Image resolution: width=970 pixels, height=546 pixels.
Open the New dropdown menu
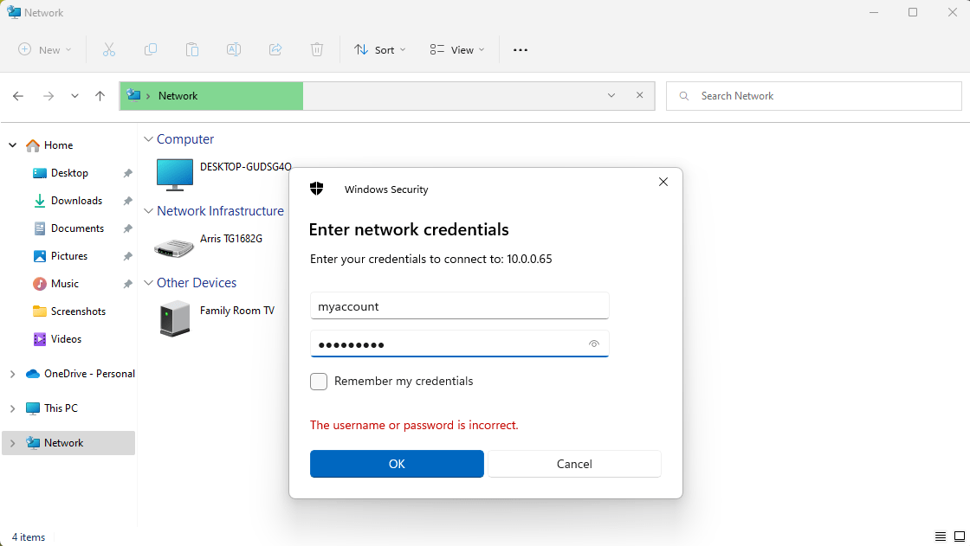click(44, 50)
